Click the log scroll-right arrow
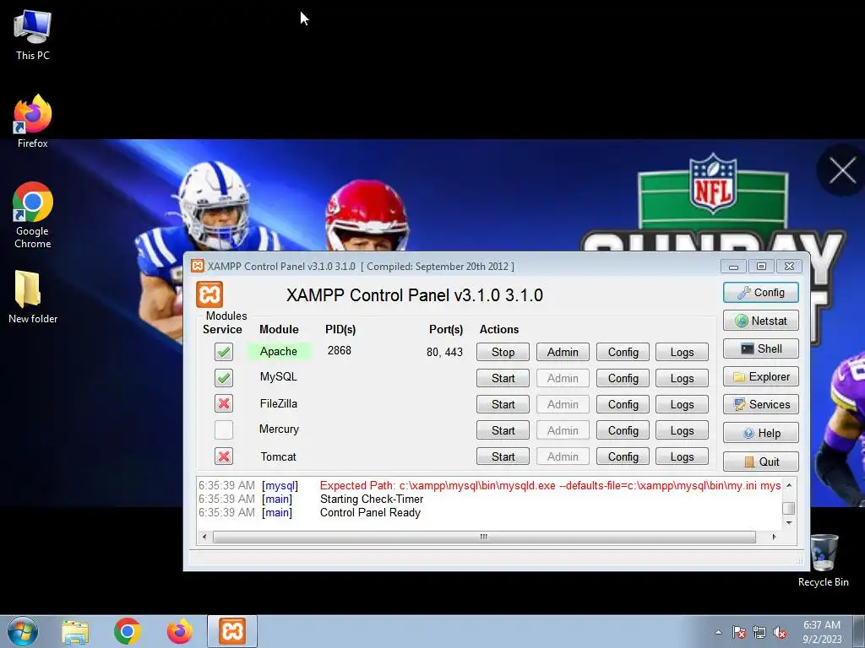The width and height of the screenshot is (865, 648). click(774, 537)
